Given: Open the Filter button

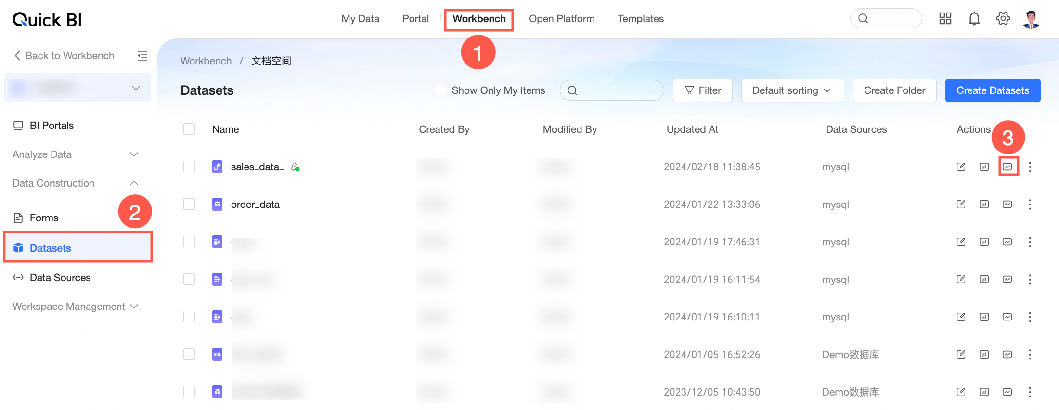Looking at the screenshot, I should coord(703,90).
